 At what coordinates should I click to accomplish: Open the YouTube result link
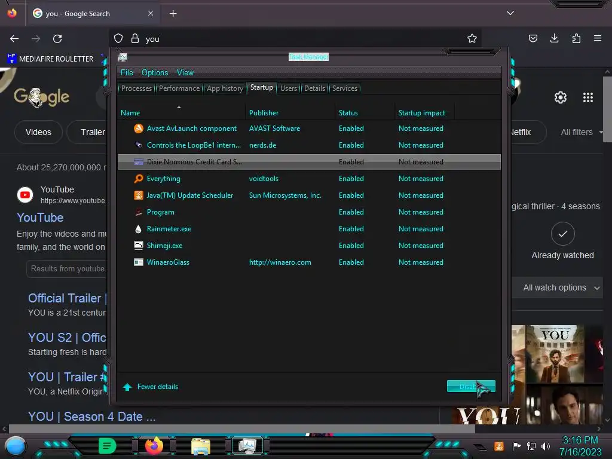pos(40,218)
